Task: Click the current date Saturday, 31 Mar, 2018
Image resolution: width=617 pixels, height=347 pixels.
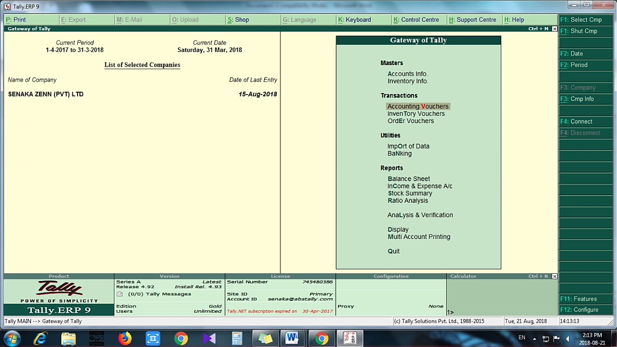Action: coord(210,50)
